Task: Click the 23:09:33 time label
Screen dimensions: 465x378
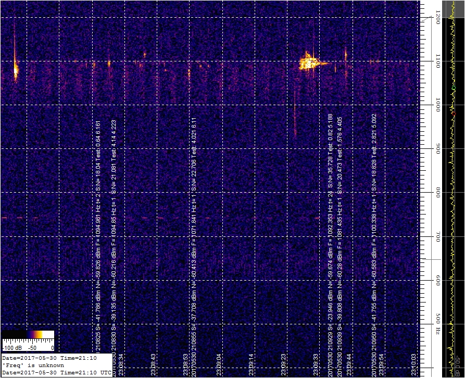Action: click(316, 364)
